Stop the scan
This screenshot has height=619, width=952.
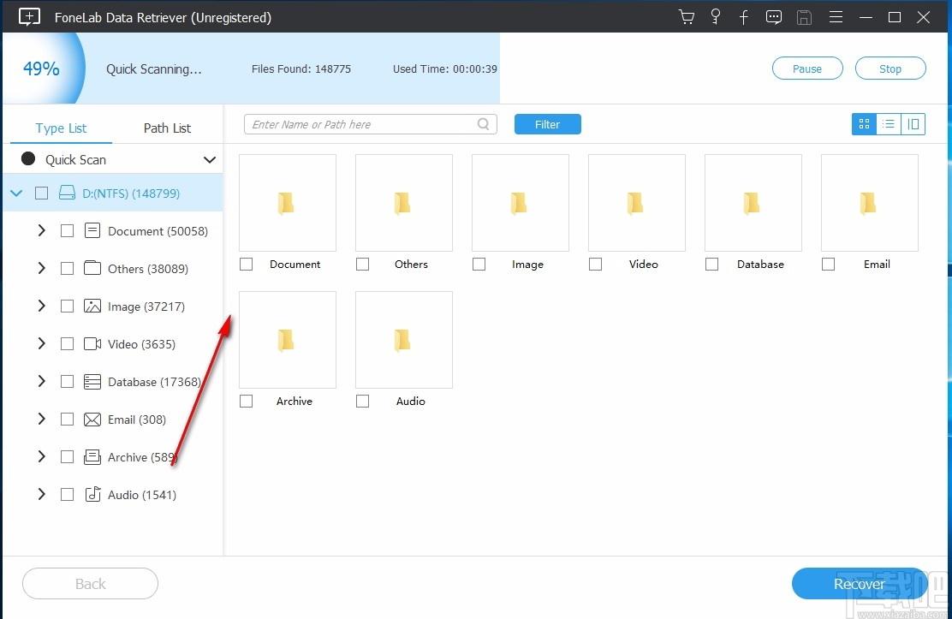890,68
